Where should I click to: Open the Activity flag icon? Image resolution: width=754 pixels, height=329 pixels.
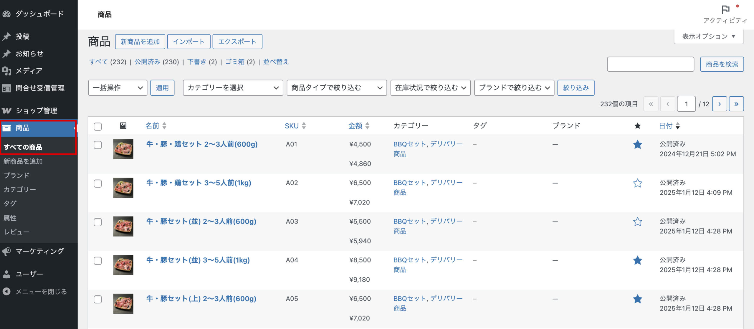[725, 10]
